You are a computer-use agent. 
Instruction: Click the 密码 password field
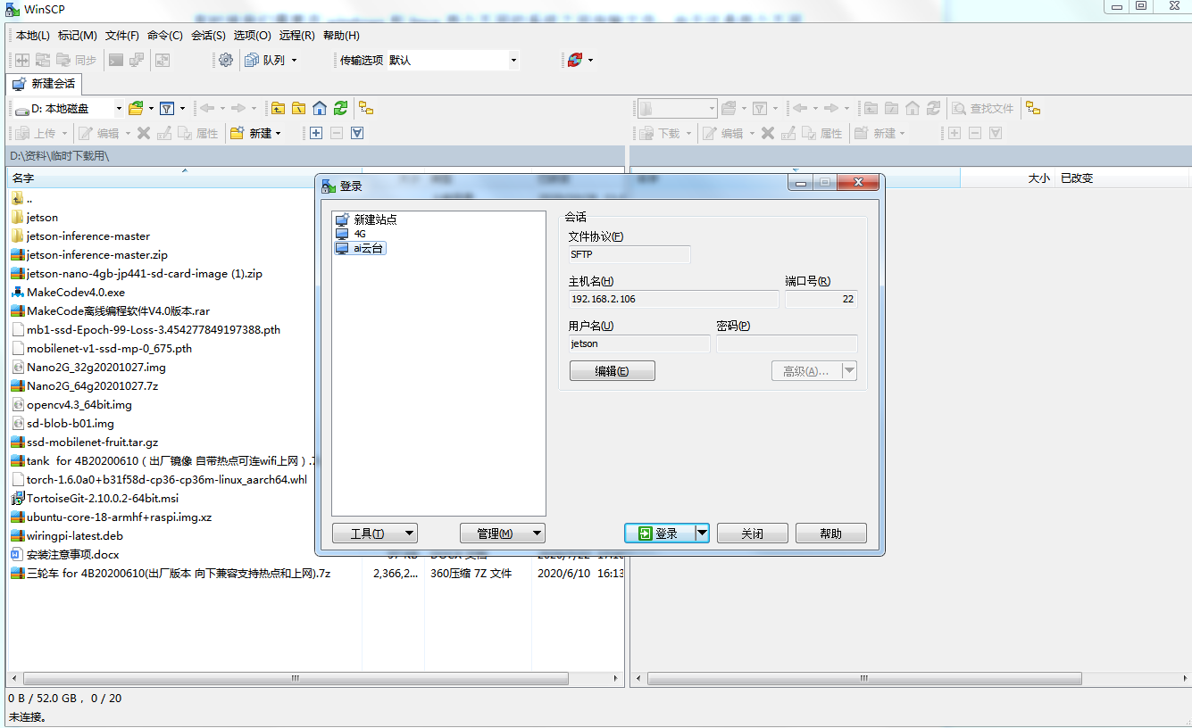point(787,343)
